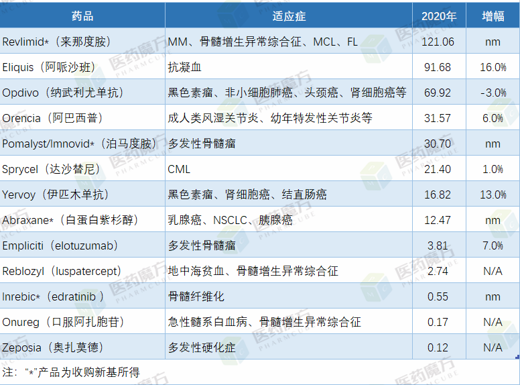Click the 121.06 sales value
Viewport: 520px width, 385px height.
pos(438,42)
